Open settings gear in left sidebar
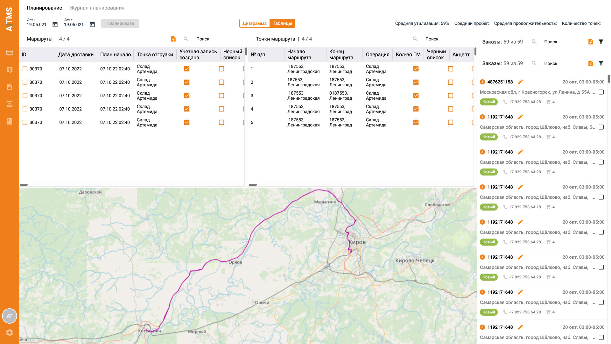This screenshot has width=611, height=344. tap(10, 333)
